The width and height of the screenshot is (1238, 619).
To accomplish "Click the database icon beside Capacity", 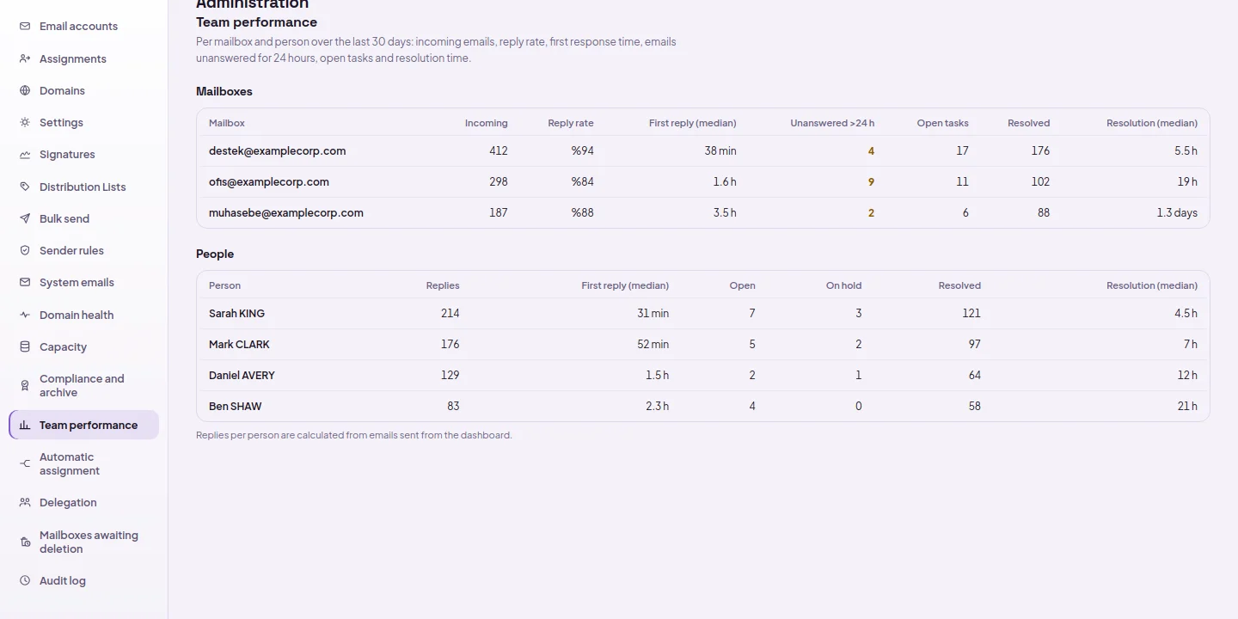I will [25, 346].
